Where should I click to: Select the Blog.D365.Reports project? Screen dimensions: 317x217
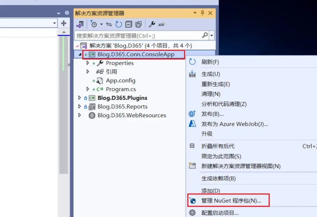pyautogui.click(x=122, y=107)
